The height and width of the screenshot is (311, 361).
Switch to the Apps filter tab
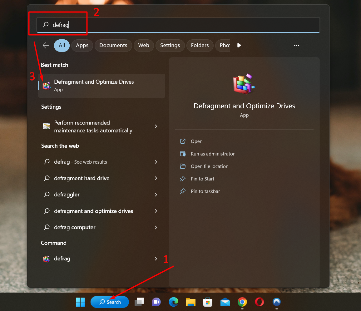coord(82,45)
